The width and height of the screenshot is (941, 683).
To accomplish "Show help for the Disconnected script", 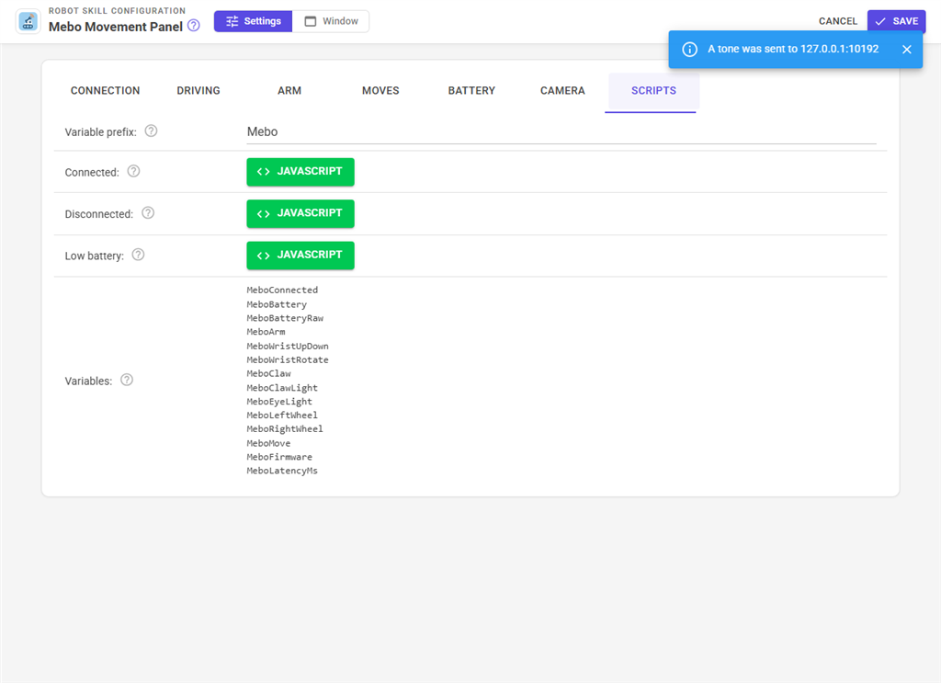I will [x=148, y=213].
